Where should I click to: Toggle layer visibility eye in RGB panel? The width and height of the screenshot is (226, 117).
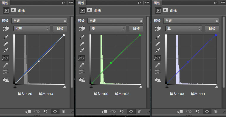55,111
